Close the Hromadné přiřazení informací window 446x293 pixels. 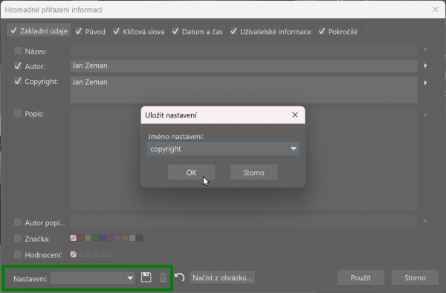click(435, 10)
